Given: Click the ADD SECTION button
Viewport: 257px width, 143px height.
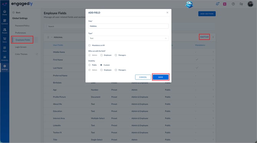Looking at the screenshot, I should point(207,14).
